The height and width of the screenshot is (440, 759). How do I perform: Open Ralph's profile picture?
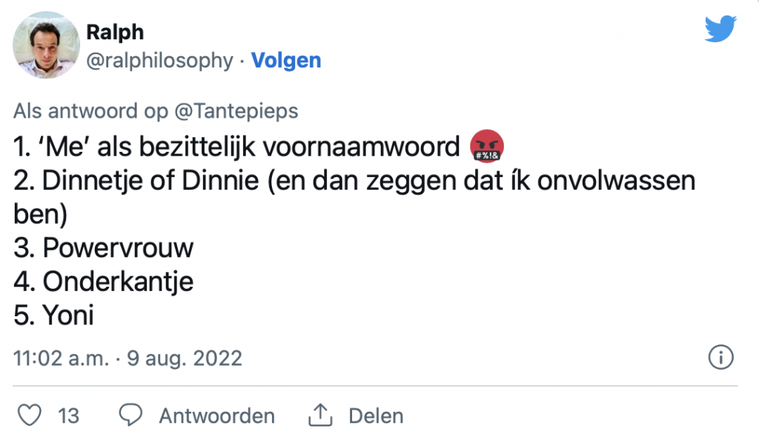pos(46,46)
